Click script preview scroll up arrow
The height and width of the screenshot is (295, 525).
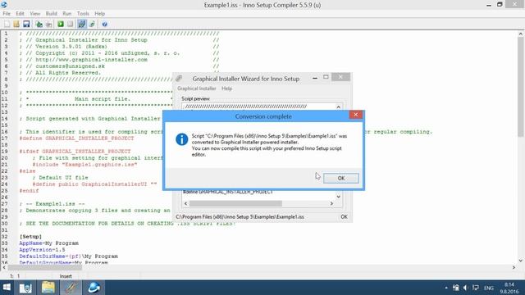point(338,107)
